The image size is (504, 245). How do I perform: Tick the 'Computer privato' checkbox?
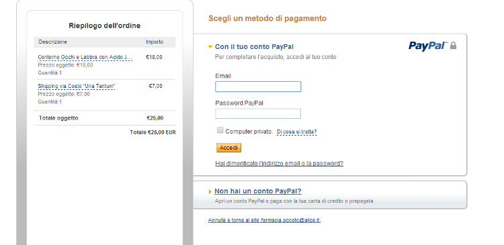220,130
